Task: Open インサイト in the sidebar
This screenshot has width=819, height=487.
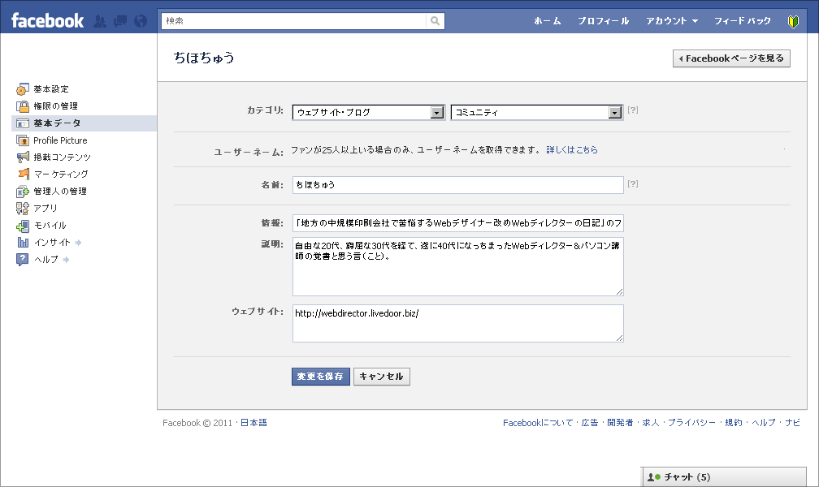Action: [52, 242]
